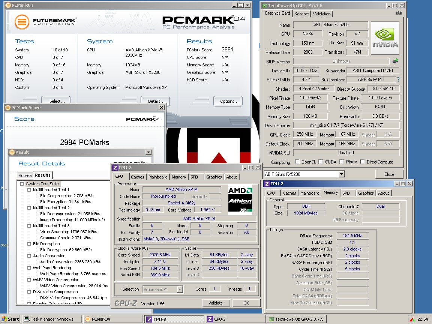
Task: Open the ABIT Siluro FX5200 card dropdown
Action: (x=341, y=174)
